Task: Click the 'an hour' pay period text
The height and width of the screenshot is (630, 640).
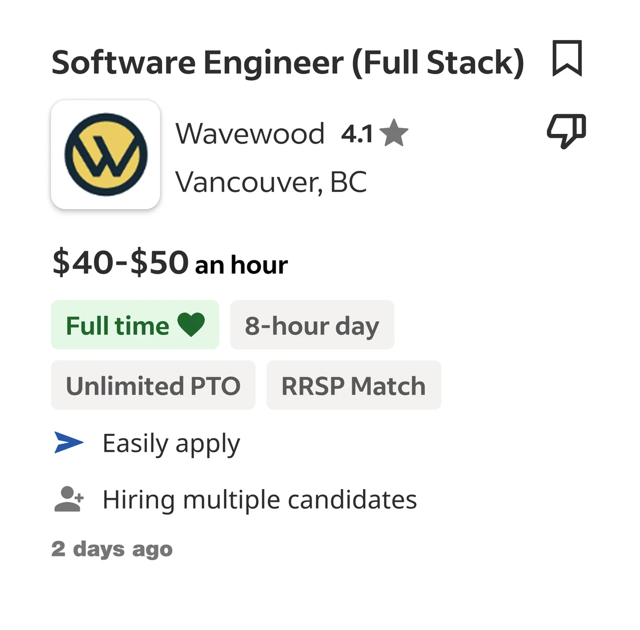Action: pyautogui.click(x=242, y=265)
